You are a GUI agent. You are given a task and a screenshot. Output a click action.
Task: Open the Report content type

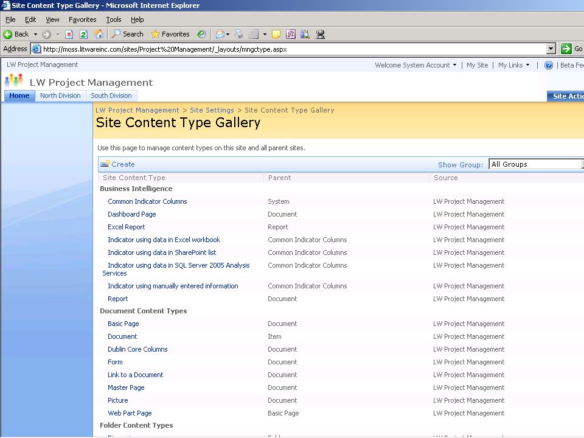(x=117, y=299)
